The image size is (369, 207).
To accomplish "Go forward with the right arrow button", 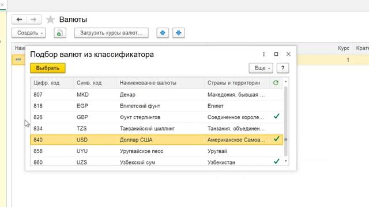I will [x=33, y=20].
